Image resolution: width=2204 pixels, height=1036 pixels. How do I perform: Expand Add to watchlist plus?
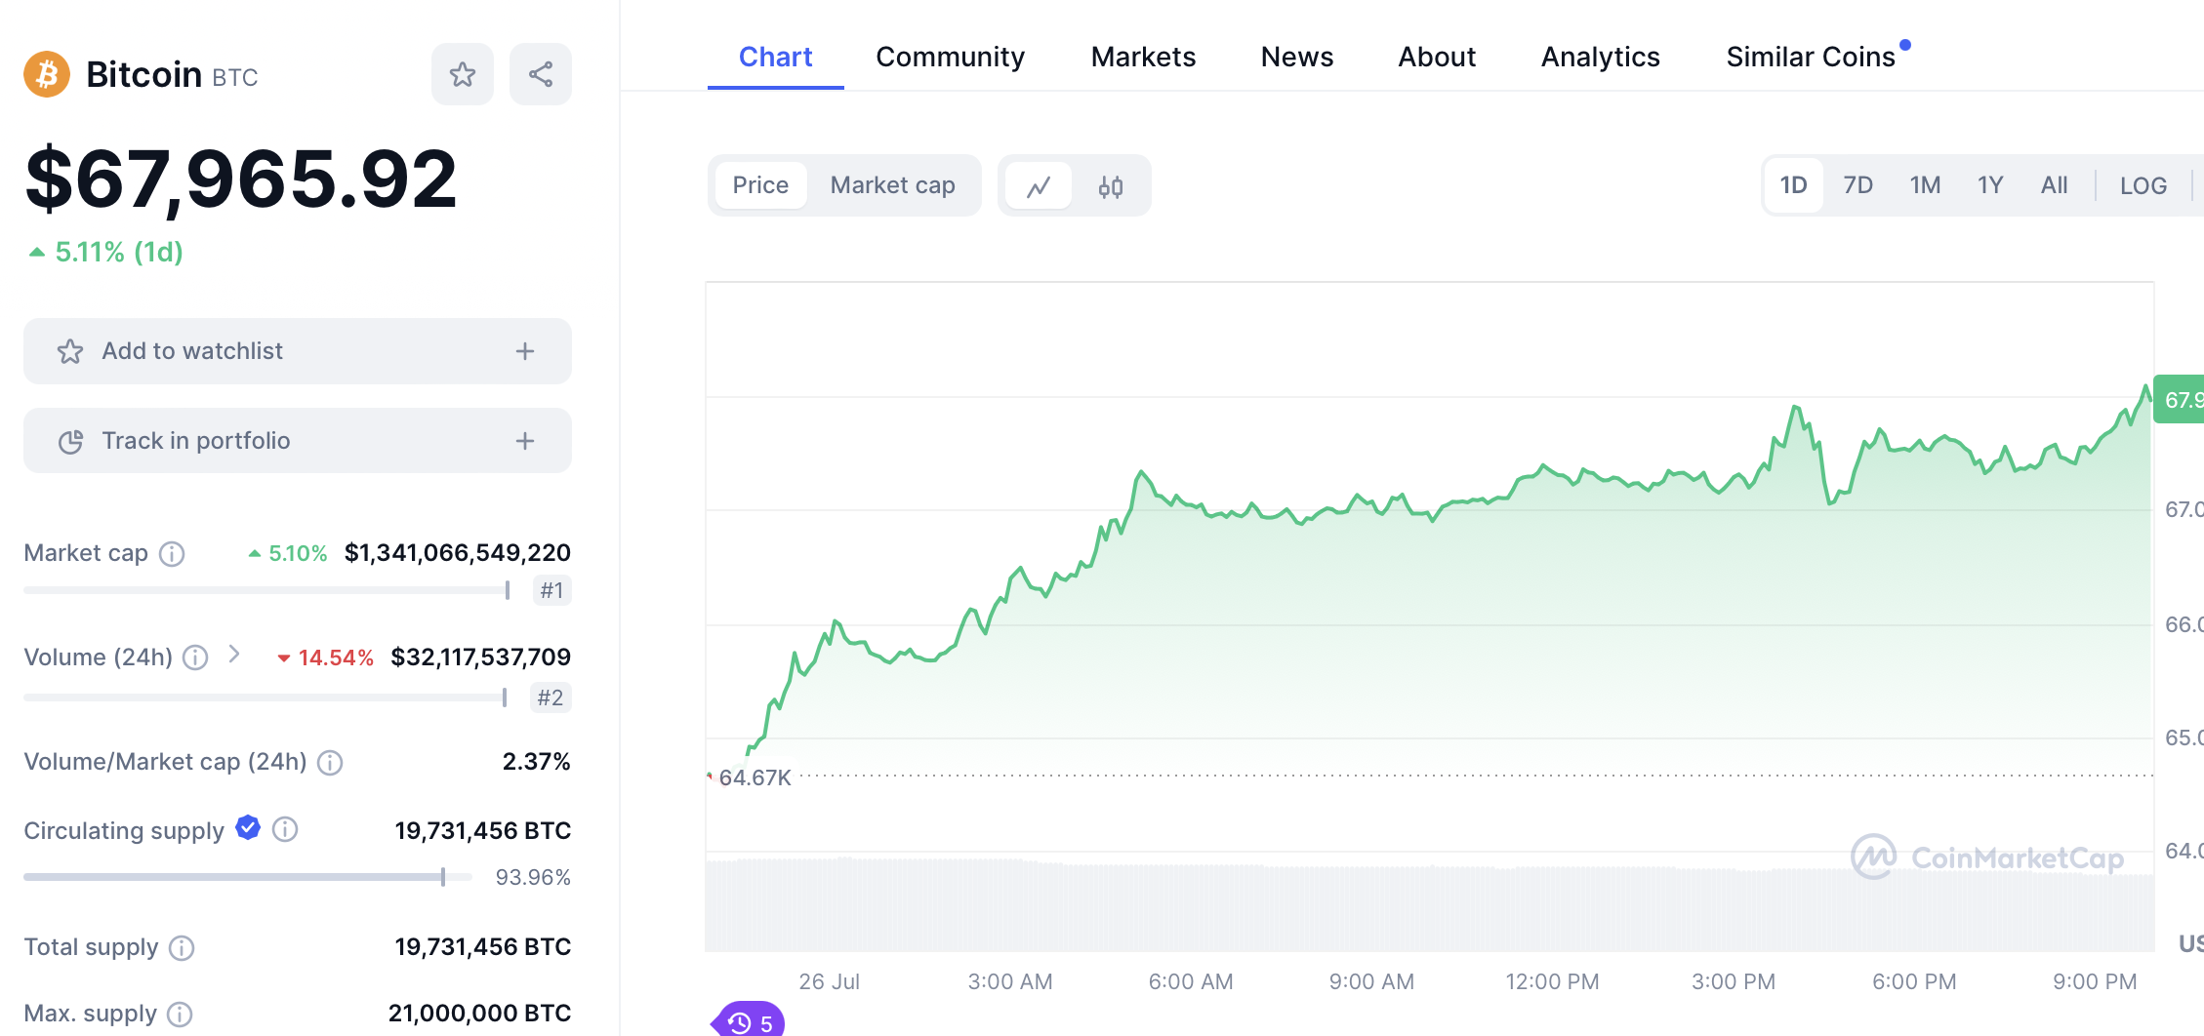[525, 351]
